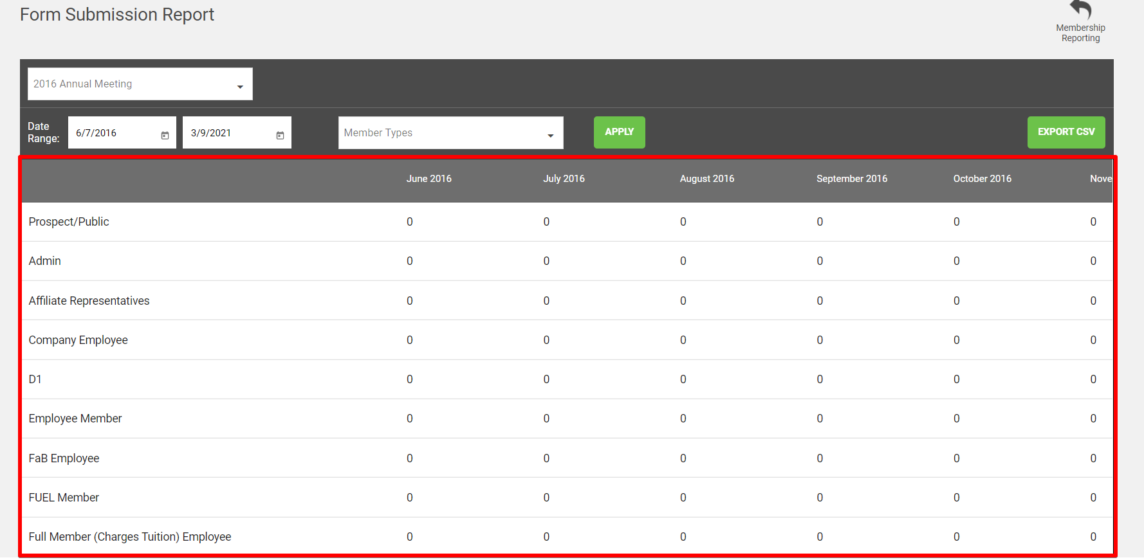Click the Membership Reporting back arrow icon
This screenshot has width=1144, height=560.
(1080, 10)
